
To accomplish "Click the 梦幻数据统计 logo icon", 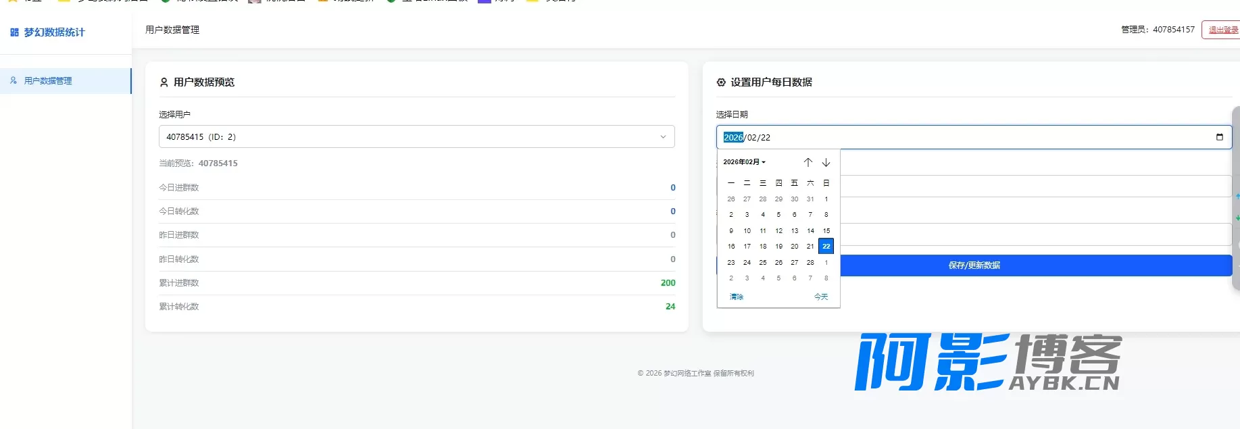I will tap(14, 32).
